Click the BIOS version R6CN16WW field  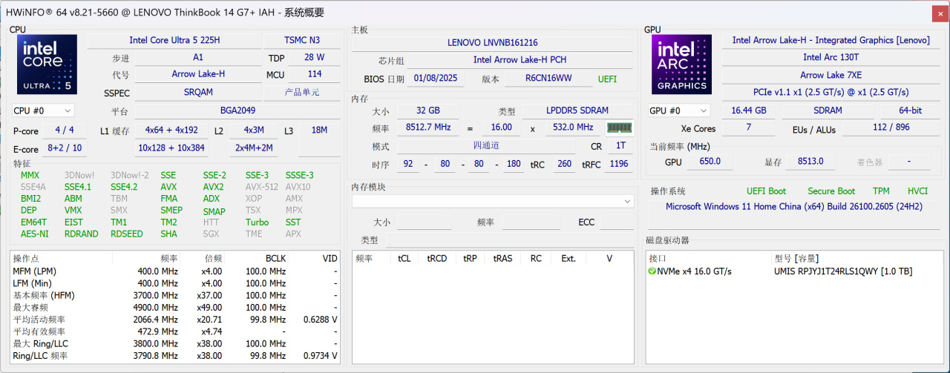[x=548, y=79]
